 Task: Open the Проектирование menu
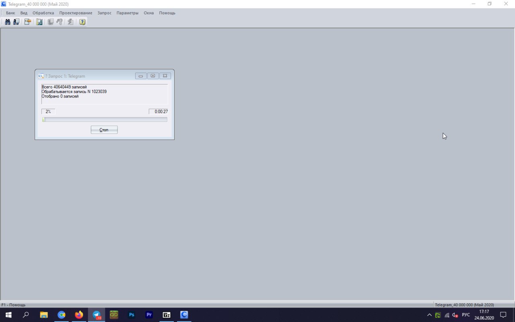click(76, 13)
